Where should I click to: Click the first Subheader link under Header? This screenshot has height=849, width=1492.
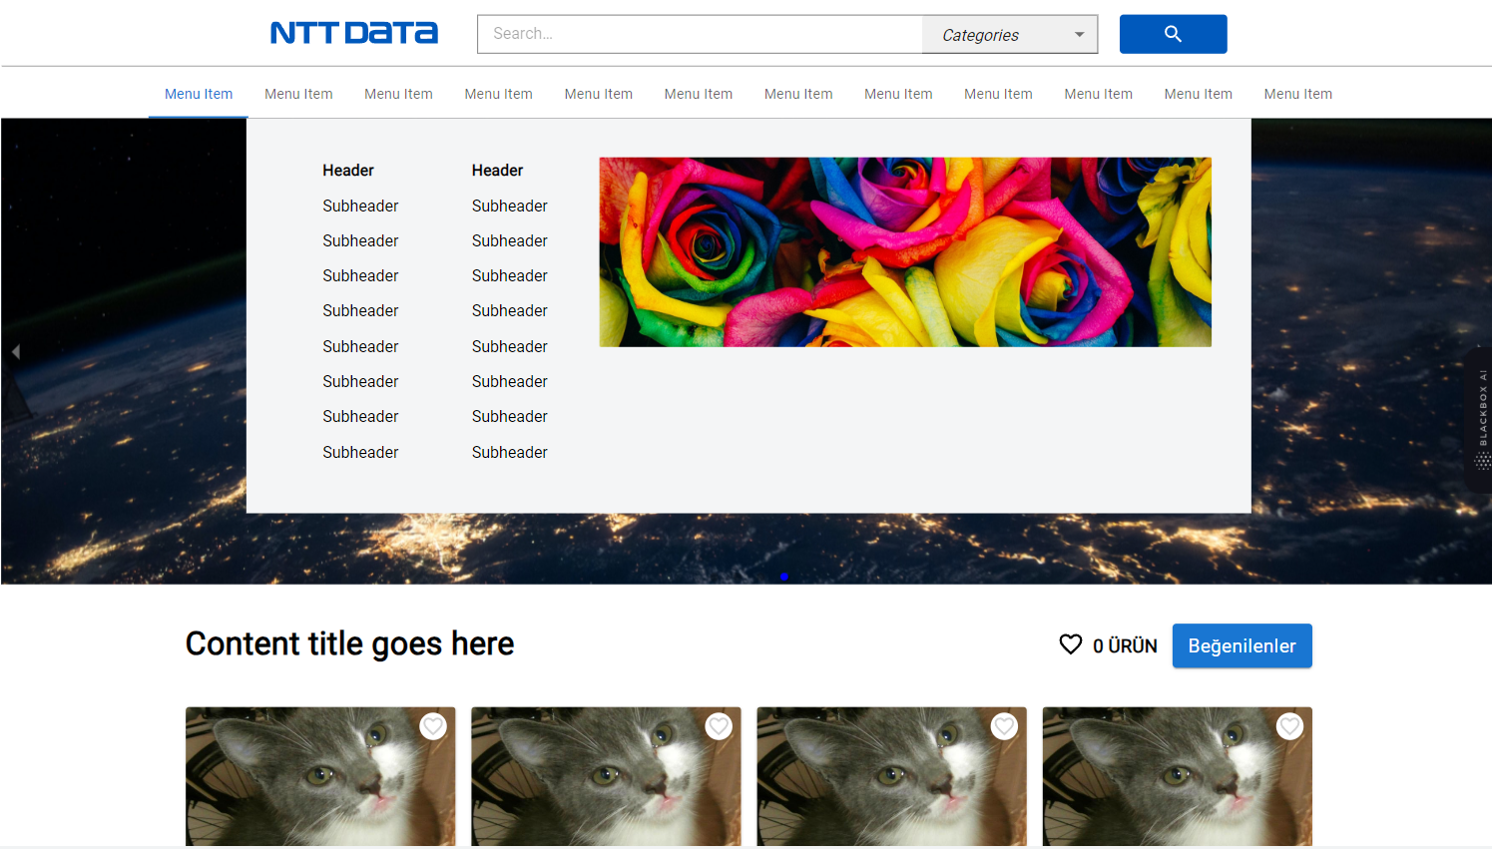pos(359,206)
